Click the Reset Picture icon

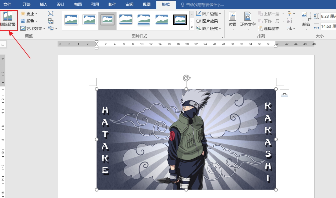tap(51, 28)
